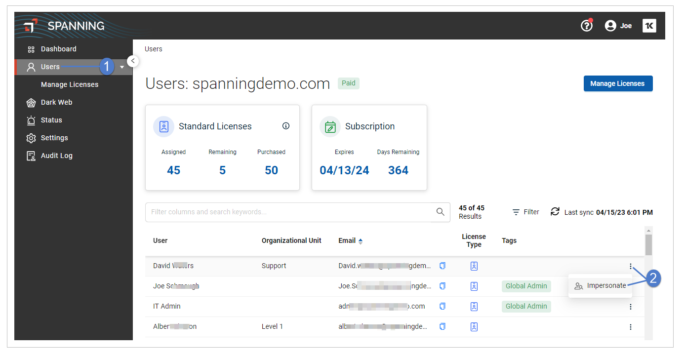The width and height of the screenshot is (684, 356).
Task: Open the three-dot menu for IT Admin row
Action: [631, 307]
